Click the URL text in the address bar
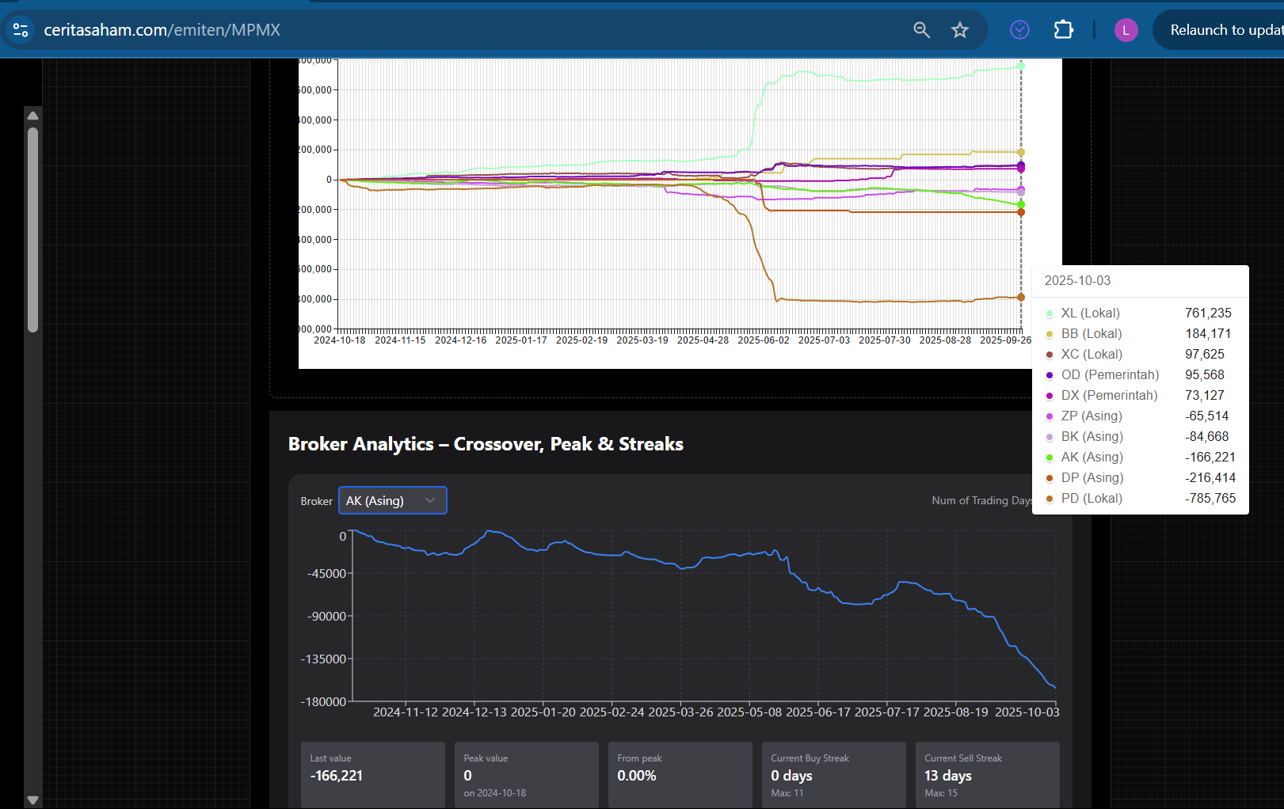Image resolution: width=1284 pixels, height=809 pixels. click(162, 30)
